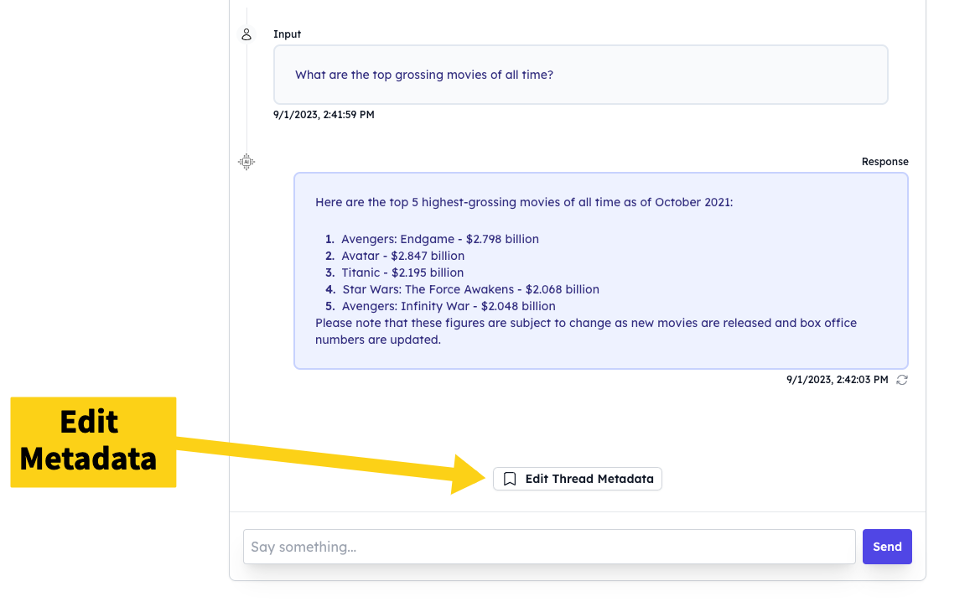
Task: Select the Response timestamp 2:42:03 PM
Action: point(837,380)
